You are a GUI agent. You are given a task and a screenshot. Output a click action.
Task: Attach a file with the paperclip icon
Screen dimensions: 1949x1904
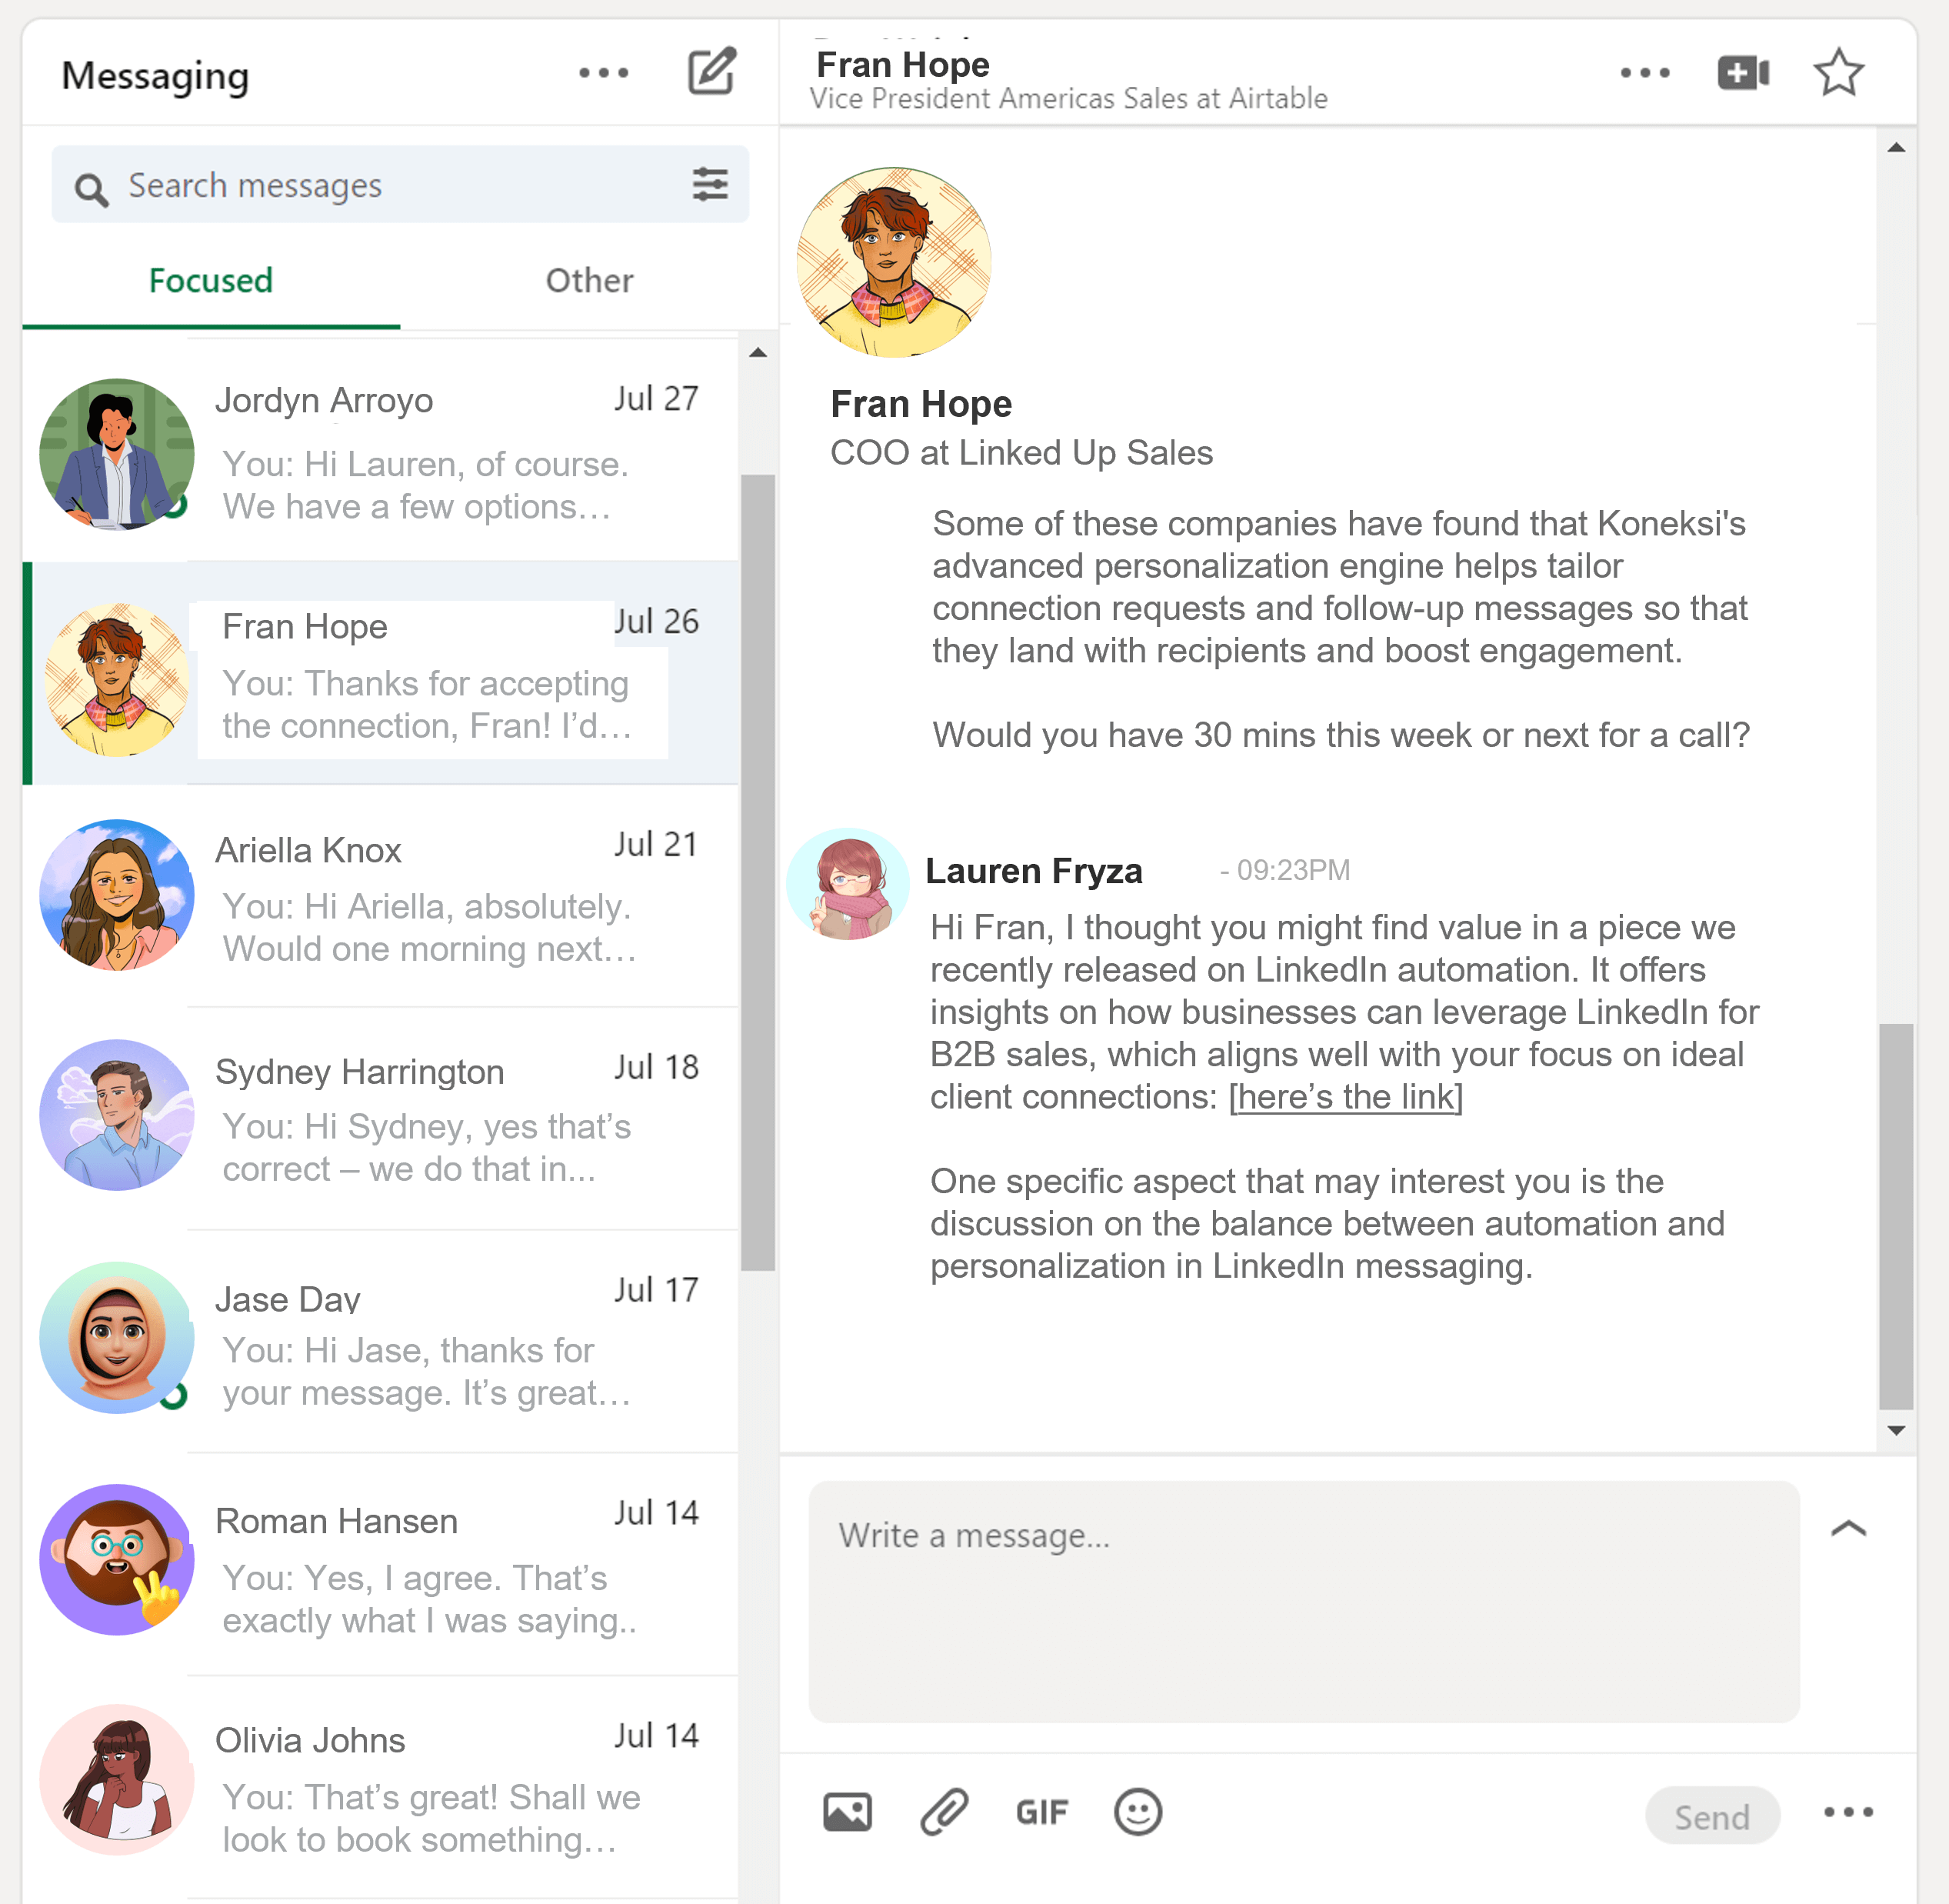click(x=944, y=1811)
